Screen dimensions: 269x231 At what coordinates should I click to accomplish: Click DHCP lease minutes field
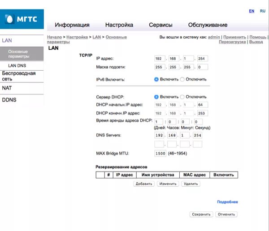[185, 122]
